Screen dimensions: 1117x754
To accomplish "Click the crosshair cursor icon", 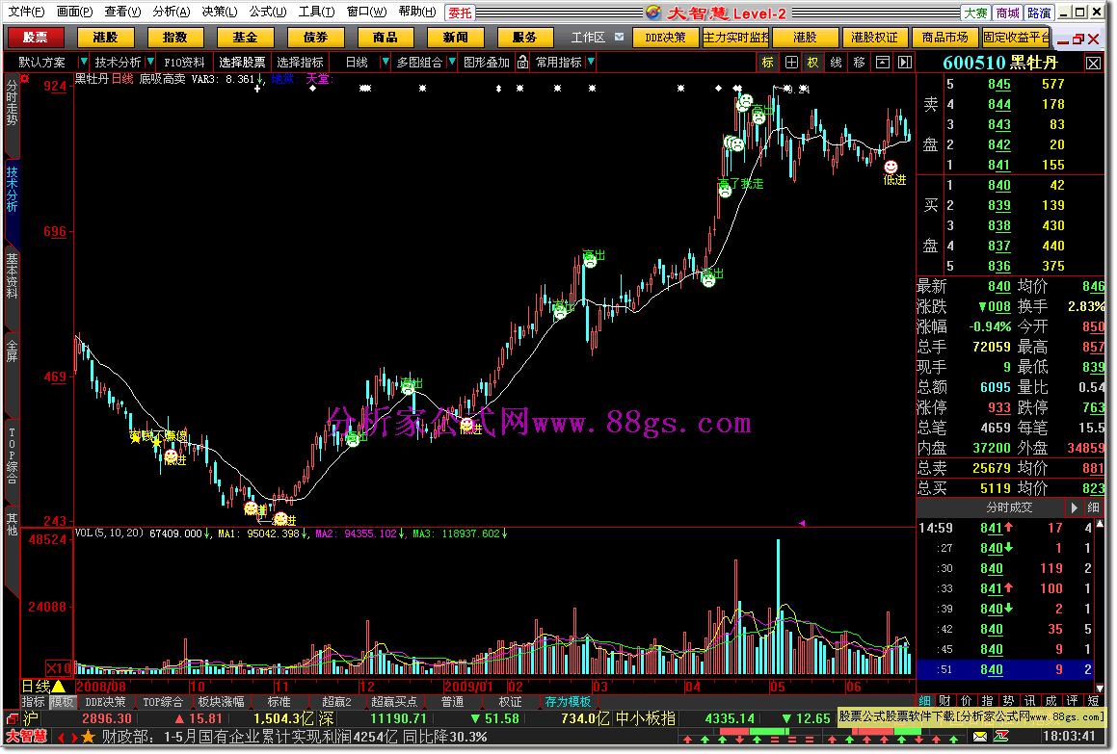I will (x=790, y=63).
